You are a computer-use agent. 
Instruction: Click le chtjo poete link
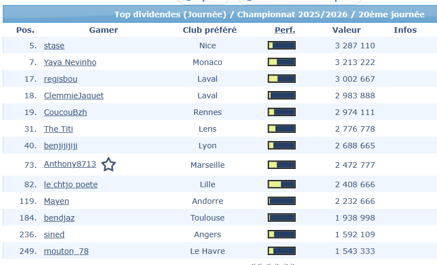(x=71, y=184)
